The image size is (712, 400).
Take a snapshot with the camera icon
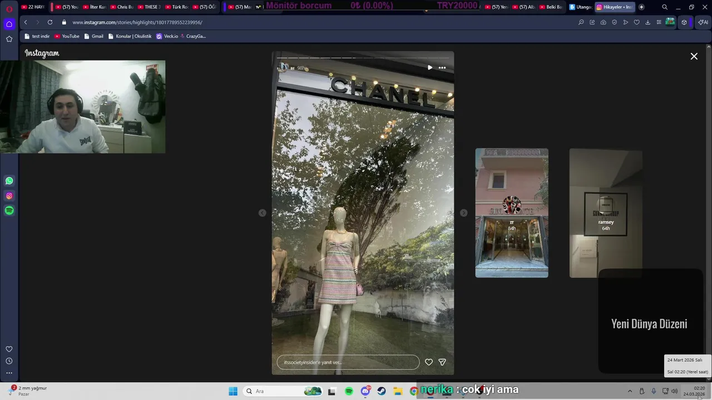click(x=604, y=22)
